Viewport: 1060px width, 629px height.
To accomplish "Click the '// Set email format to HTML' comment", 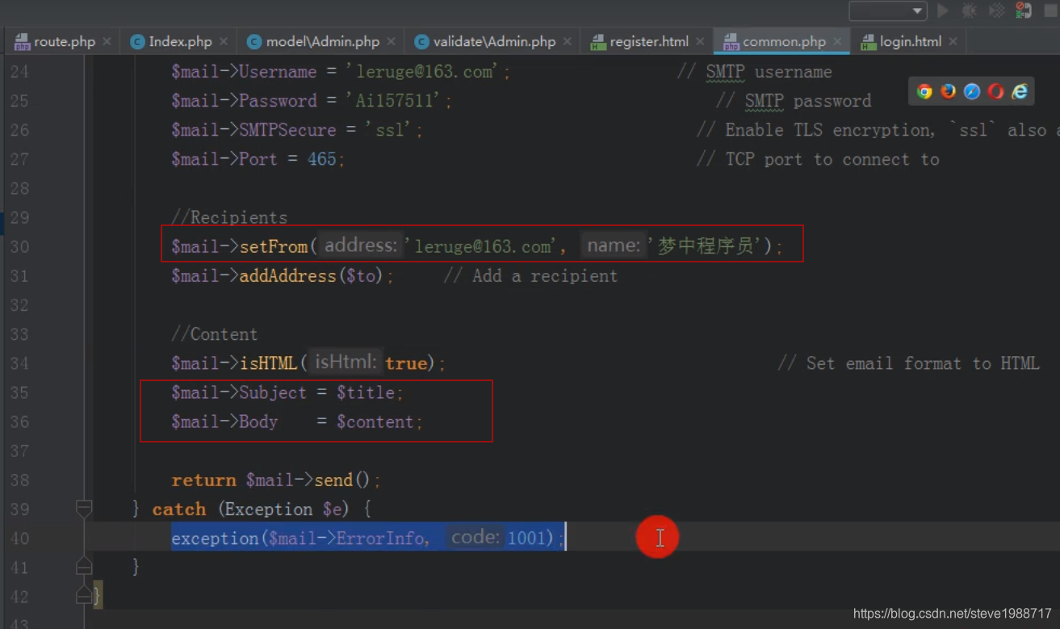I will [x=908, y=363].
